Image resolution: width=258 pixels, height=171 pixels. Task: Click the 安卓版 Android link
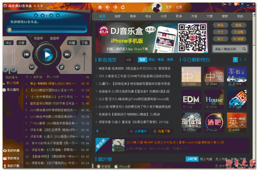(104, 166)
